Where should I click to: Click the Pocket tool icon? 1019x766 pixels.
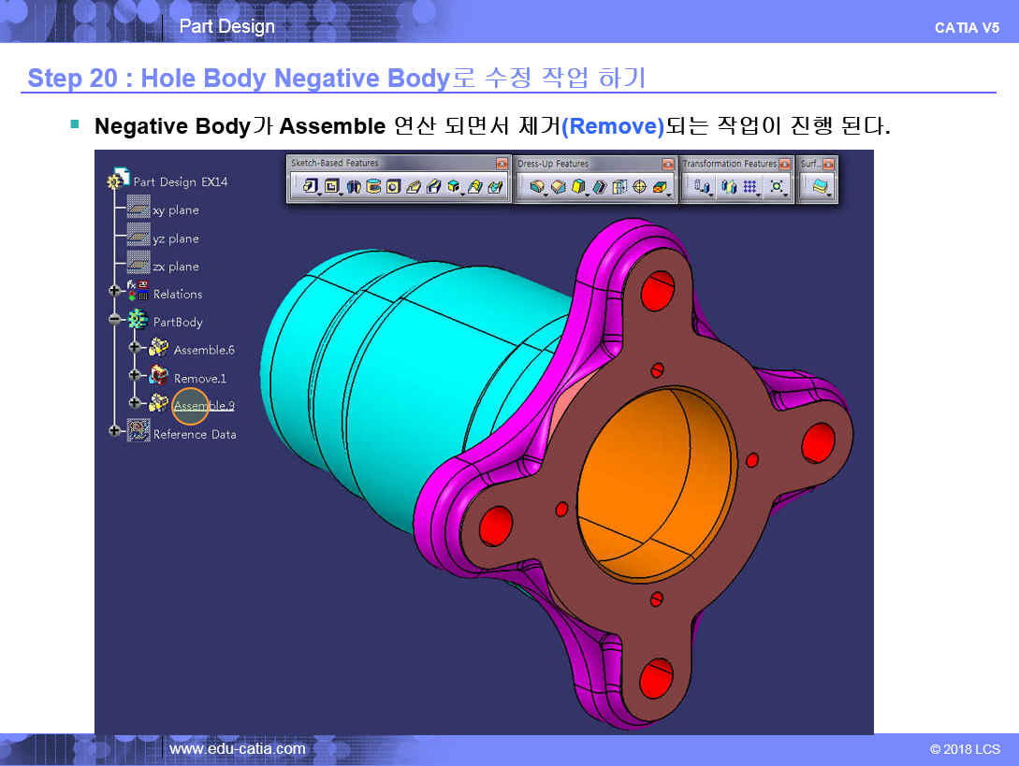(x=331, y=187)
